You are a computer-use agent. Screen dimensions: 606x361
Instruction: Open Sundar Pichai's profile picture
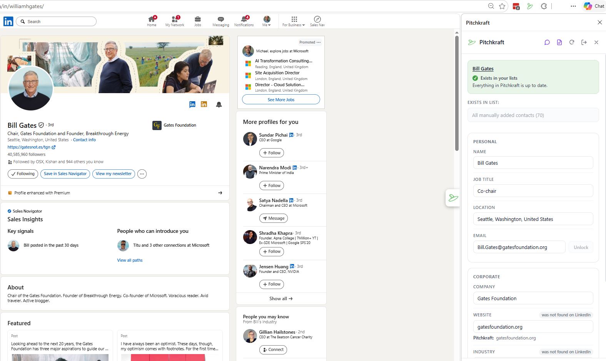250,139
